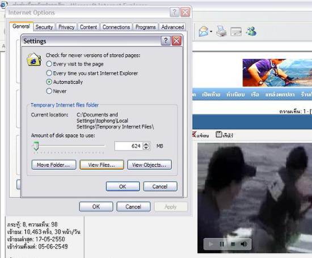Expand the Mail icon dropdown arrow
This screenshot has width=312, height=258.
(x=211, y=31)
